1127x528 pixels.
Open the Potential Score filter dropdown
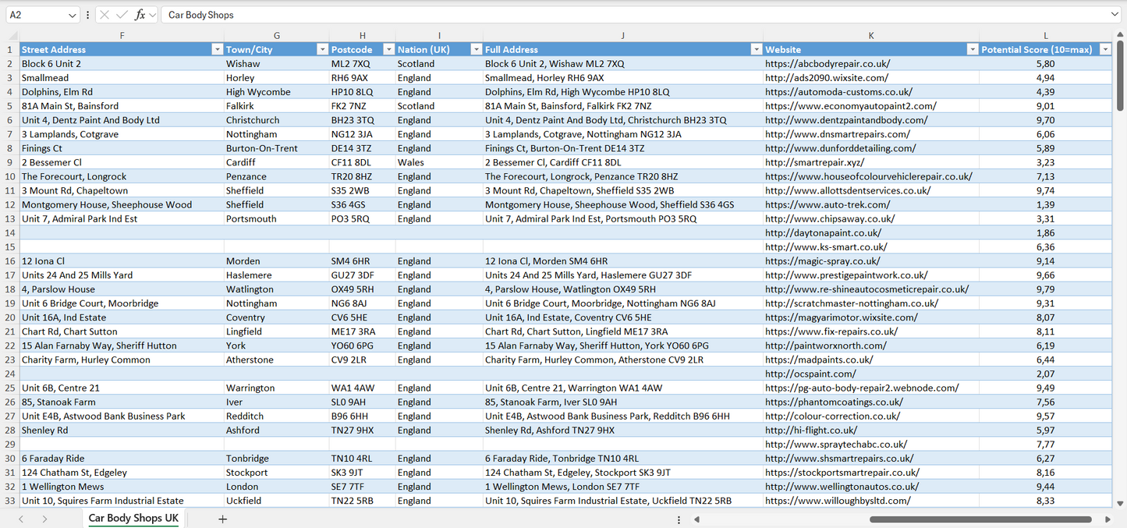(x=1105, y=48)
